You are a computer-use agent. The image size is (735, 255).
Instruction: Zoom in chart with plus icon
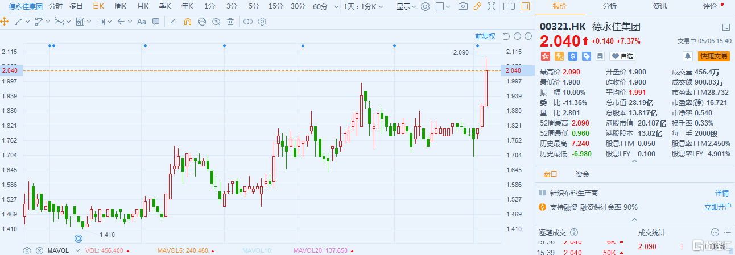[527, 36]
